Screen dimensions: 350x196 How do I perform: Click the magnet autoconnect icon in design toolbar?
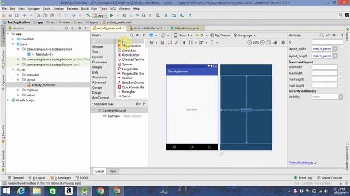[x=162, y=42]
